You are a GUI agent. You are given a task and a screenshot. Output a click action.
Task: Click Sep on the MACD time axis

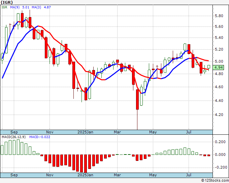point(14,175)
